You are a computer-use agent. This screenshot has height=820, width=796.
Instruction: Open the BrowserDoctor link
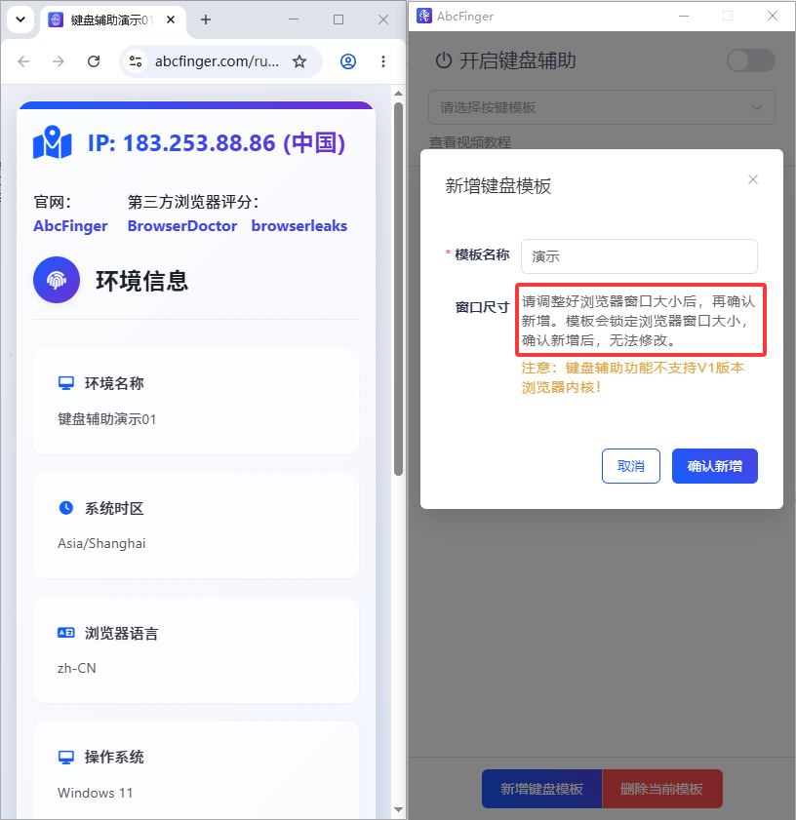click(182, 226)
